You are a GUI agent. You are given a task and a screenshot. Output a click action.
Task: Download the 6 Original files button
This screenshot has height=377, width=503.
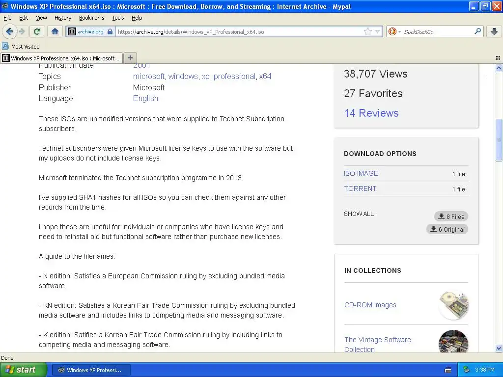[x=447, y=229]
